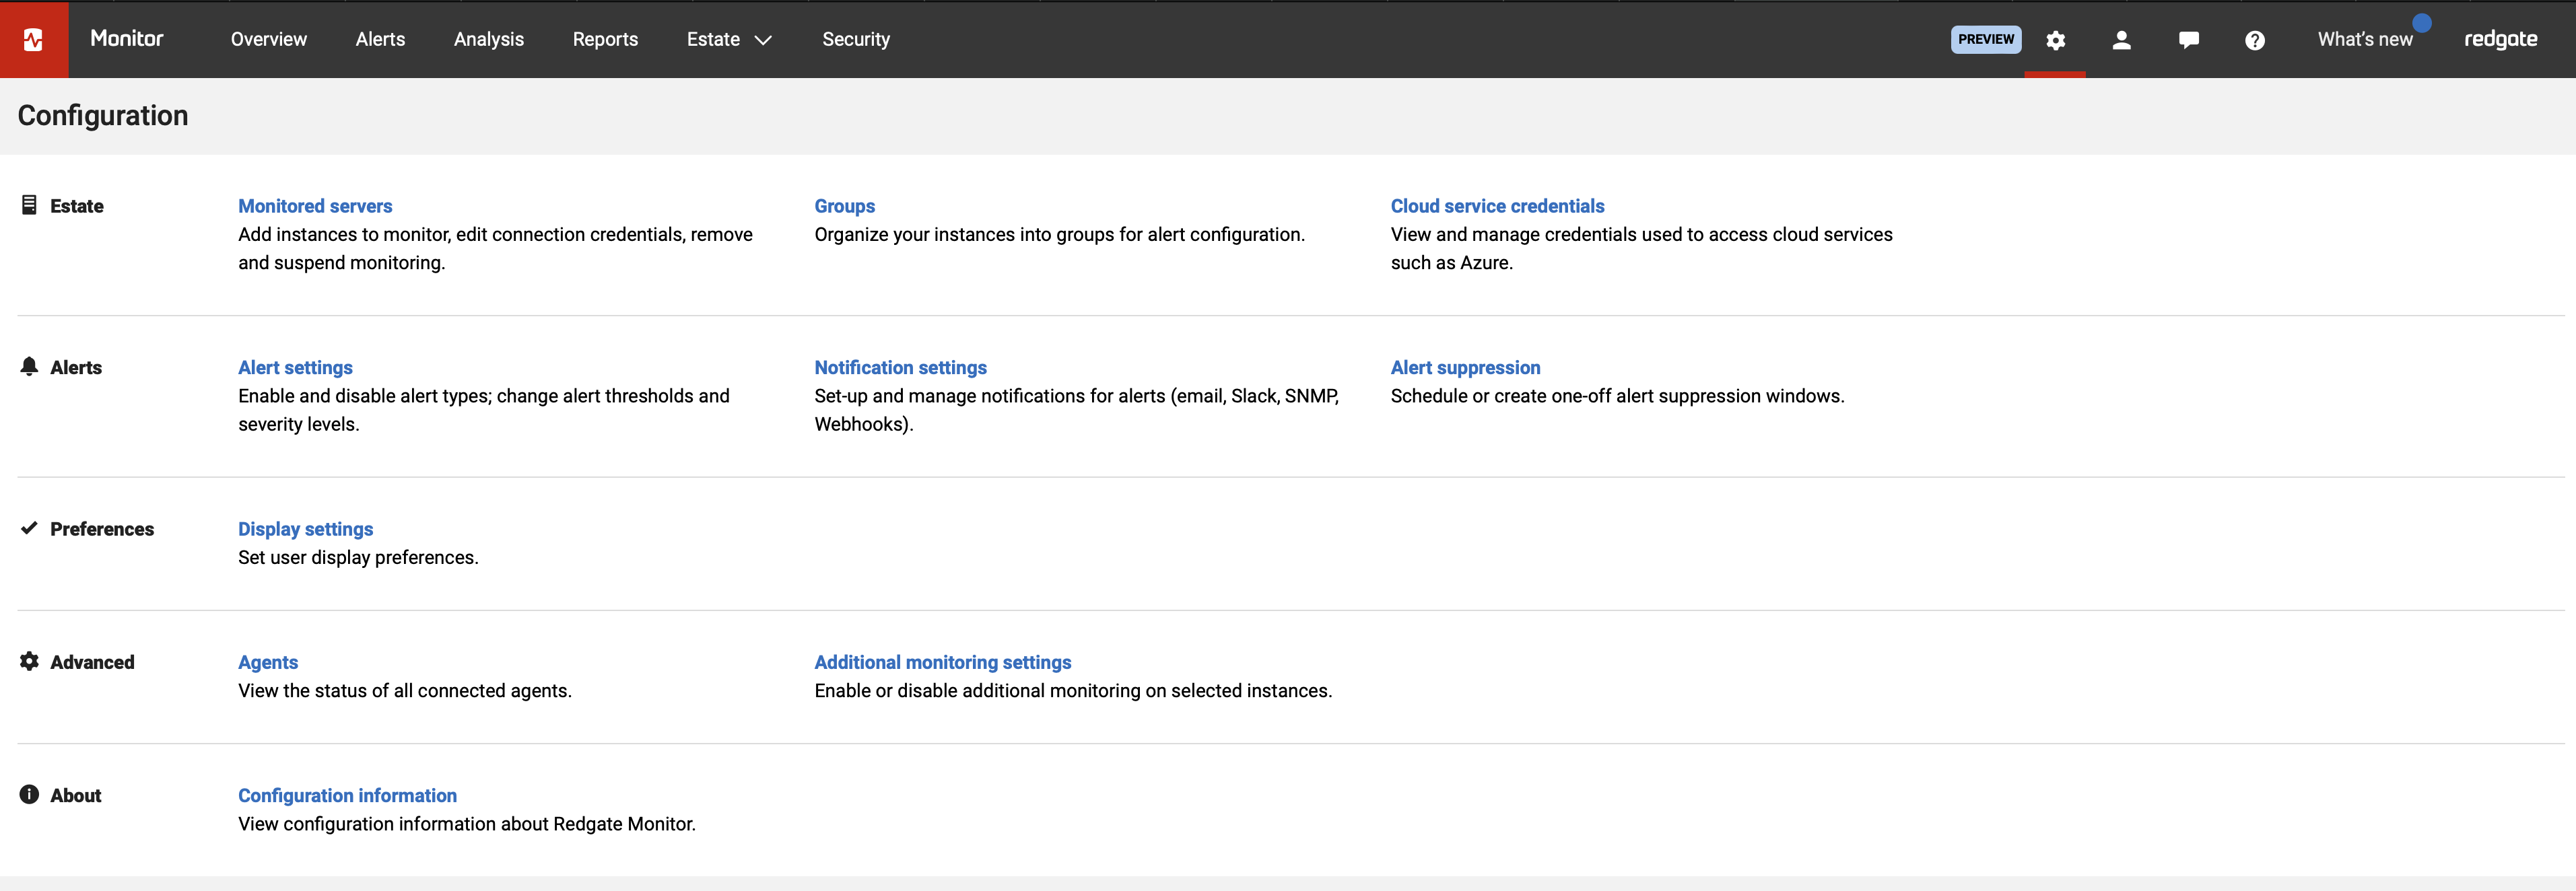Click the Redgate Monitor logo icon

coord(33,40)
